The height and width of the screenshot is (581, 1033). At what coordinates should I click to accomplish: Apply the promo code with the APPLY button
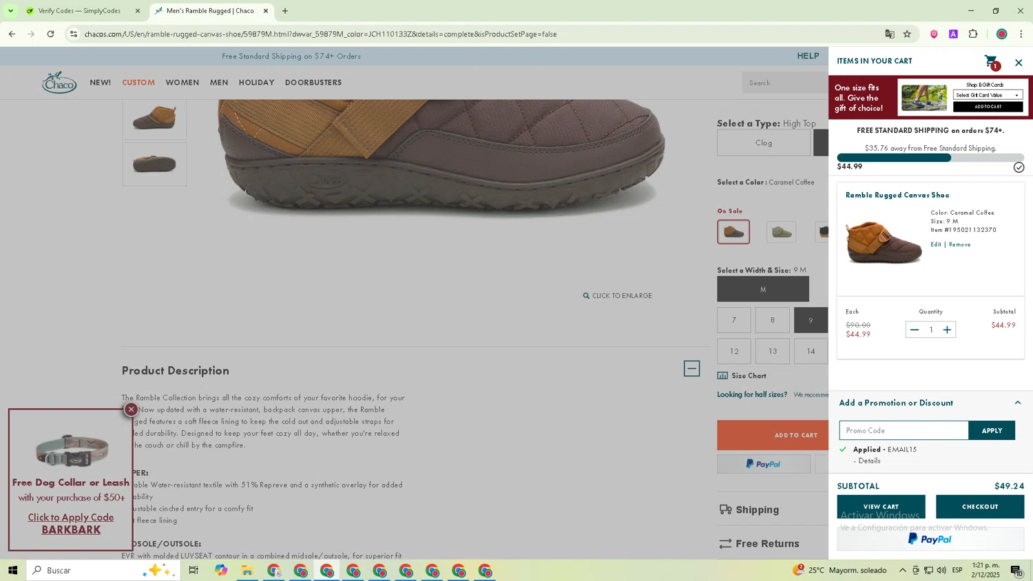click(992, 430)
